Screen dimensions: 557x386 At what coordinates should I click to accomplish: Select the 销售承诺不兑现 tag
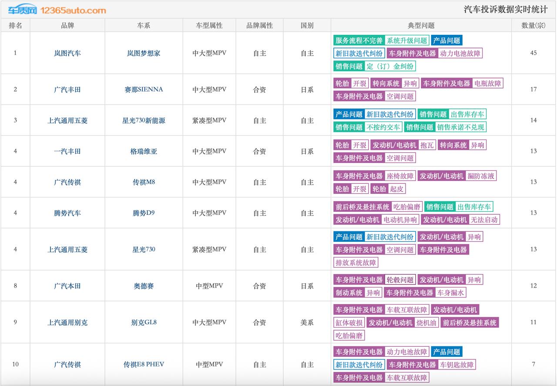tap(461, 127)
